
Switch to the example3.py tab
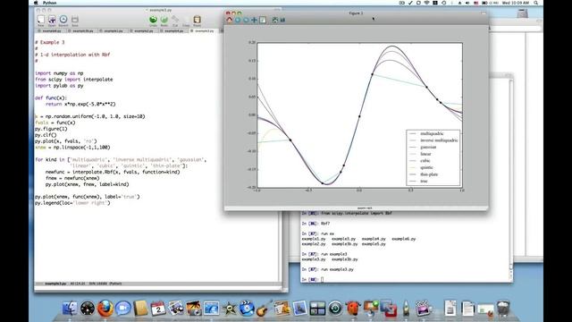(204, 31)
